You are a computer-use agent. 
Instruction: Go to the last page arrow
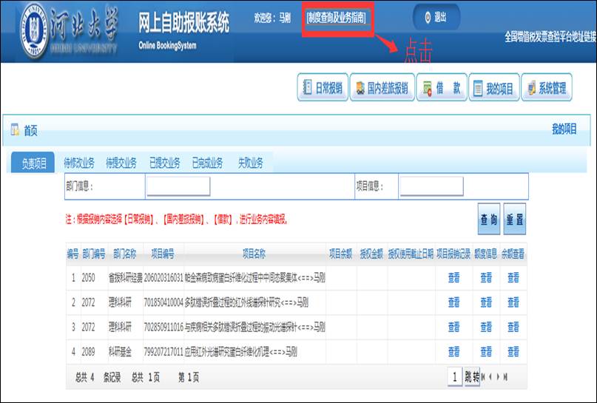pos(506,377)
